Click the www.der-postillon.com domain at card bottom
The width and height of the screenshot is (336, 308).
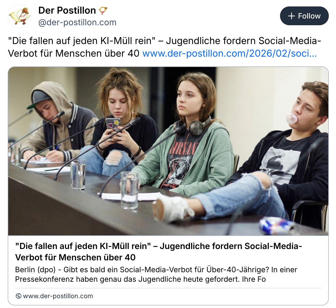click(58, 296)
